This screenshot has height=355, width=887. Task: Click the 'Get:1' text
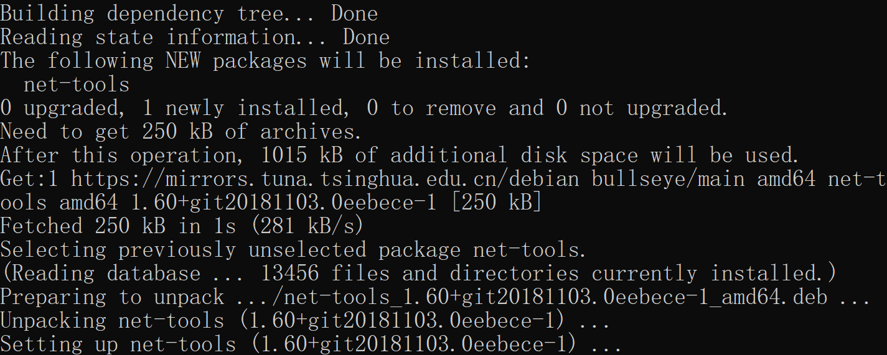pyautogui.click(x=29, y=179)
